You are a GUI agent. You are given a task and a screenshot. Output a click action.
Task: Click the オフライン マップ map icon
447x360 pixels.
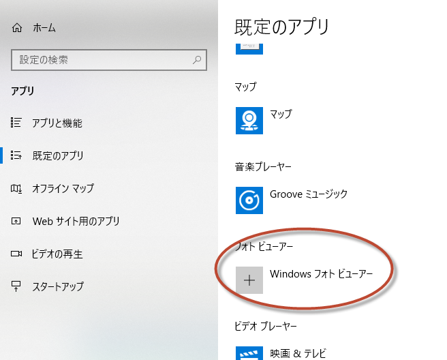(x=16, y=188)
